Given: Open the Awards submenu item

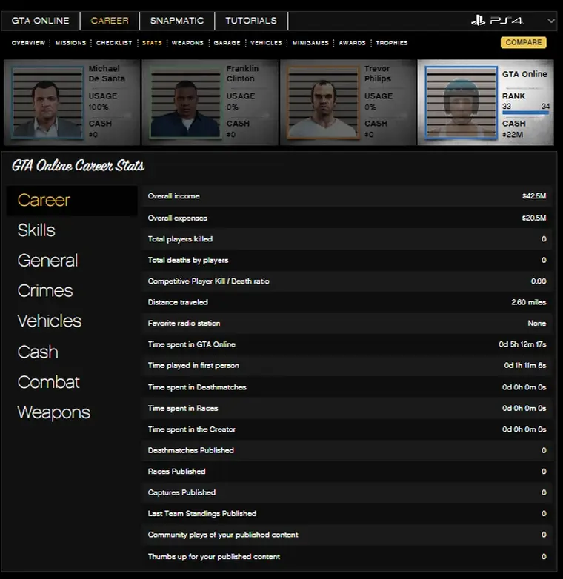Looking at the screenshot, I should pos(352,43).
